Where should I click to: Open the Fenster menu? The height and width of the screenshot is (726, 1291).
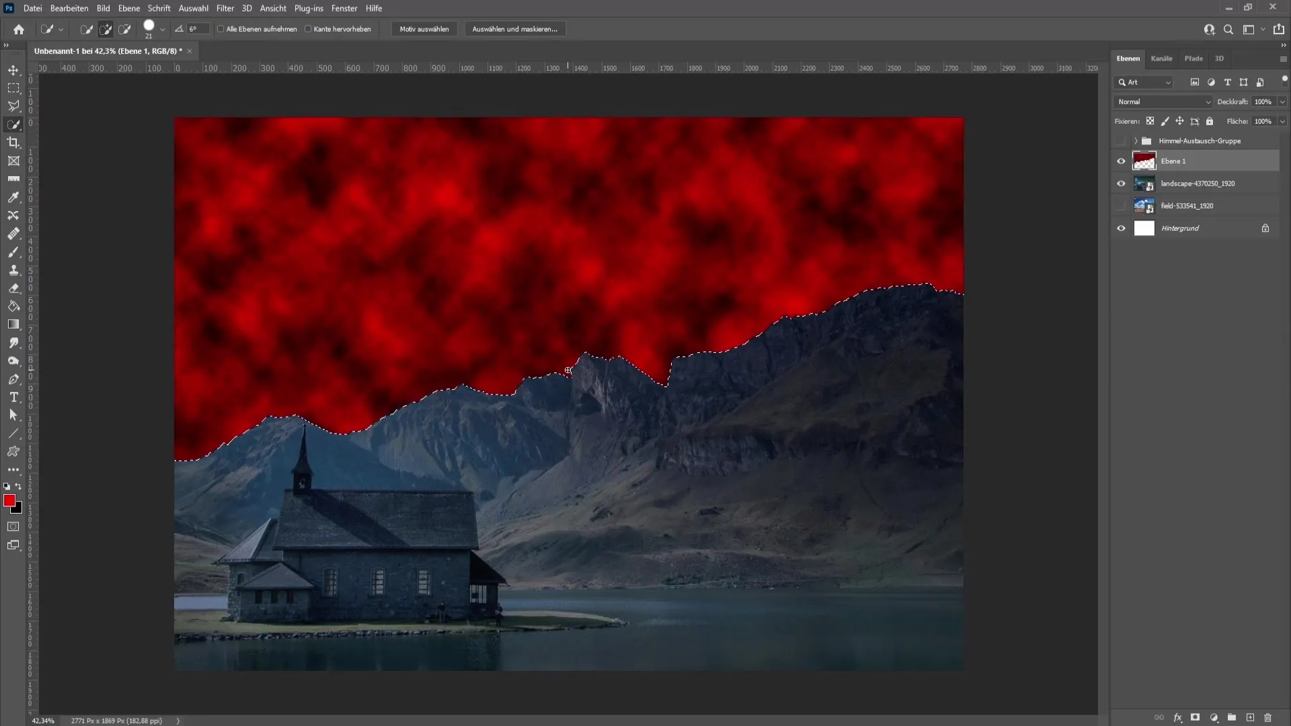point(344,8)
